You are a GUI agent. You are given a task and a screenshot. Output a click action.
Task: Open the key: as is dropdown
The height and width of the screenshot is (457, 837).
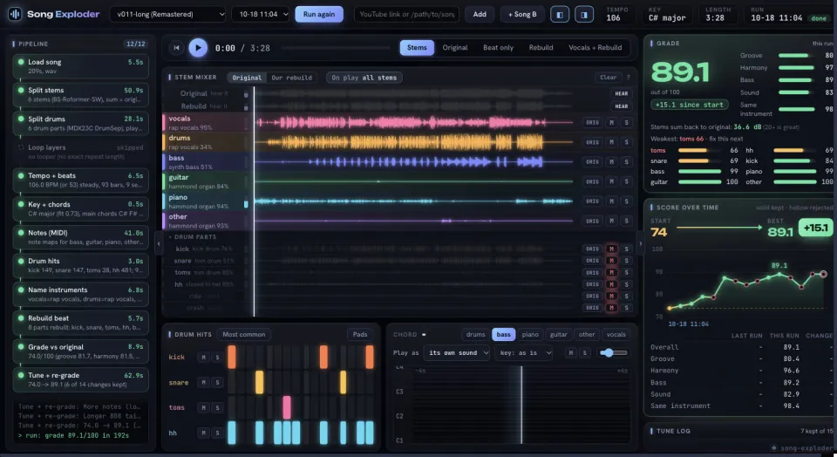(524, 353)
